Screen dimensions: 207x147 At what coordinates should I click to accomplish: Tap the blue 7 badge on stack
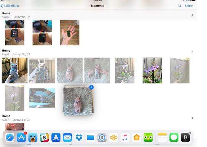point(91,87)
